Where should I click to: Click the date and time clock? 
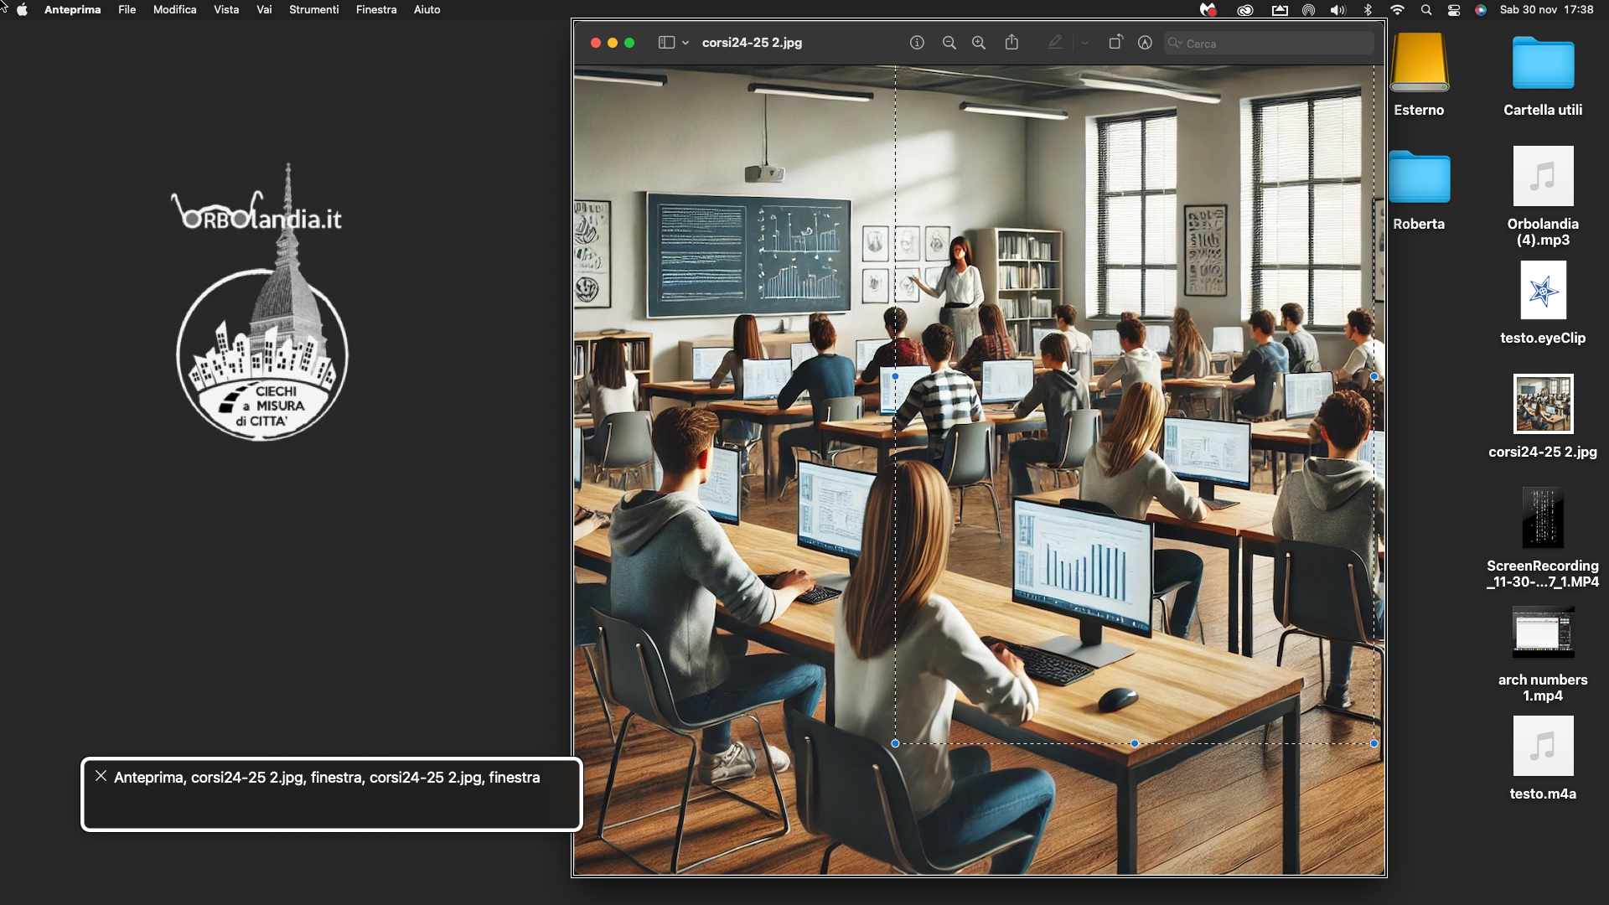click(1546, 10)
